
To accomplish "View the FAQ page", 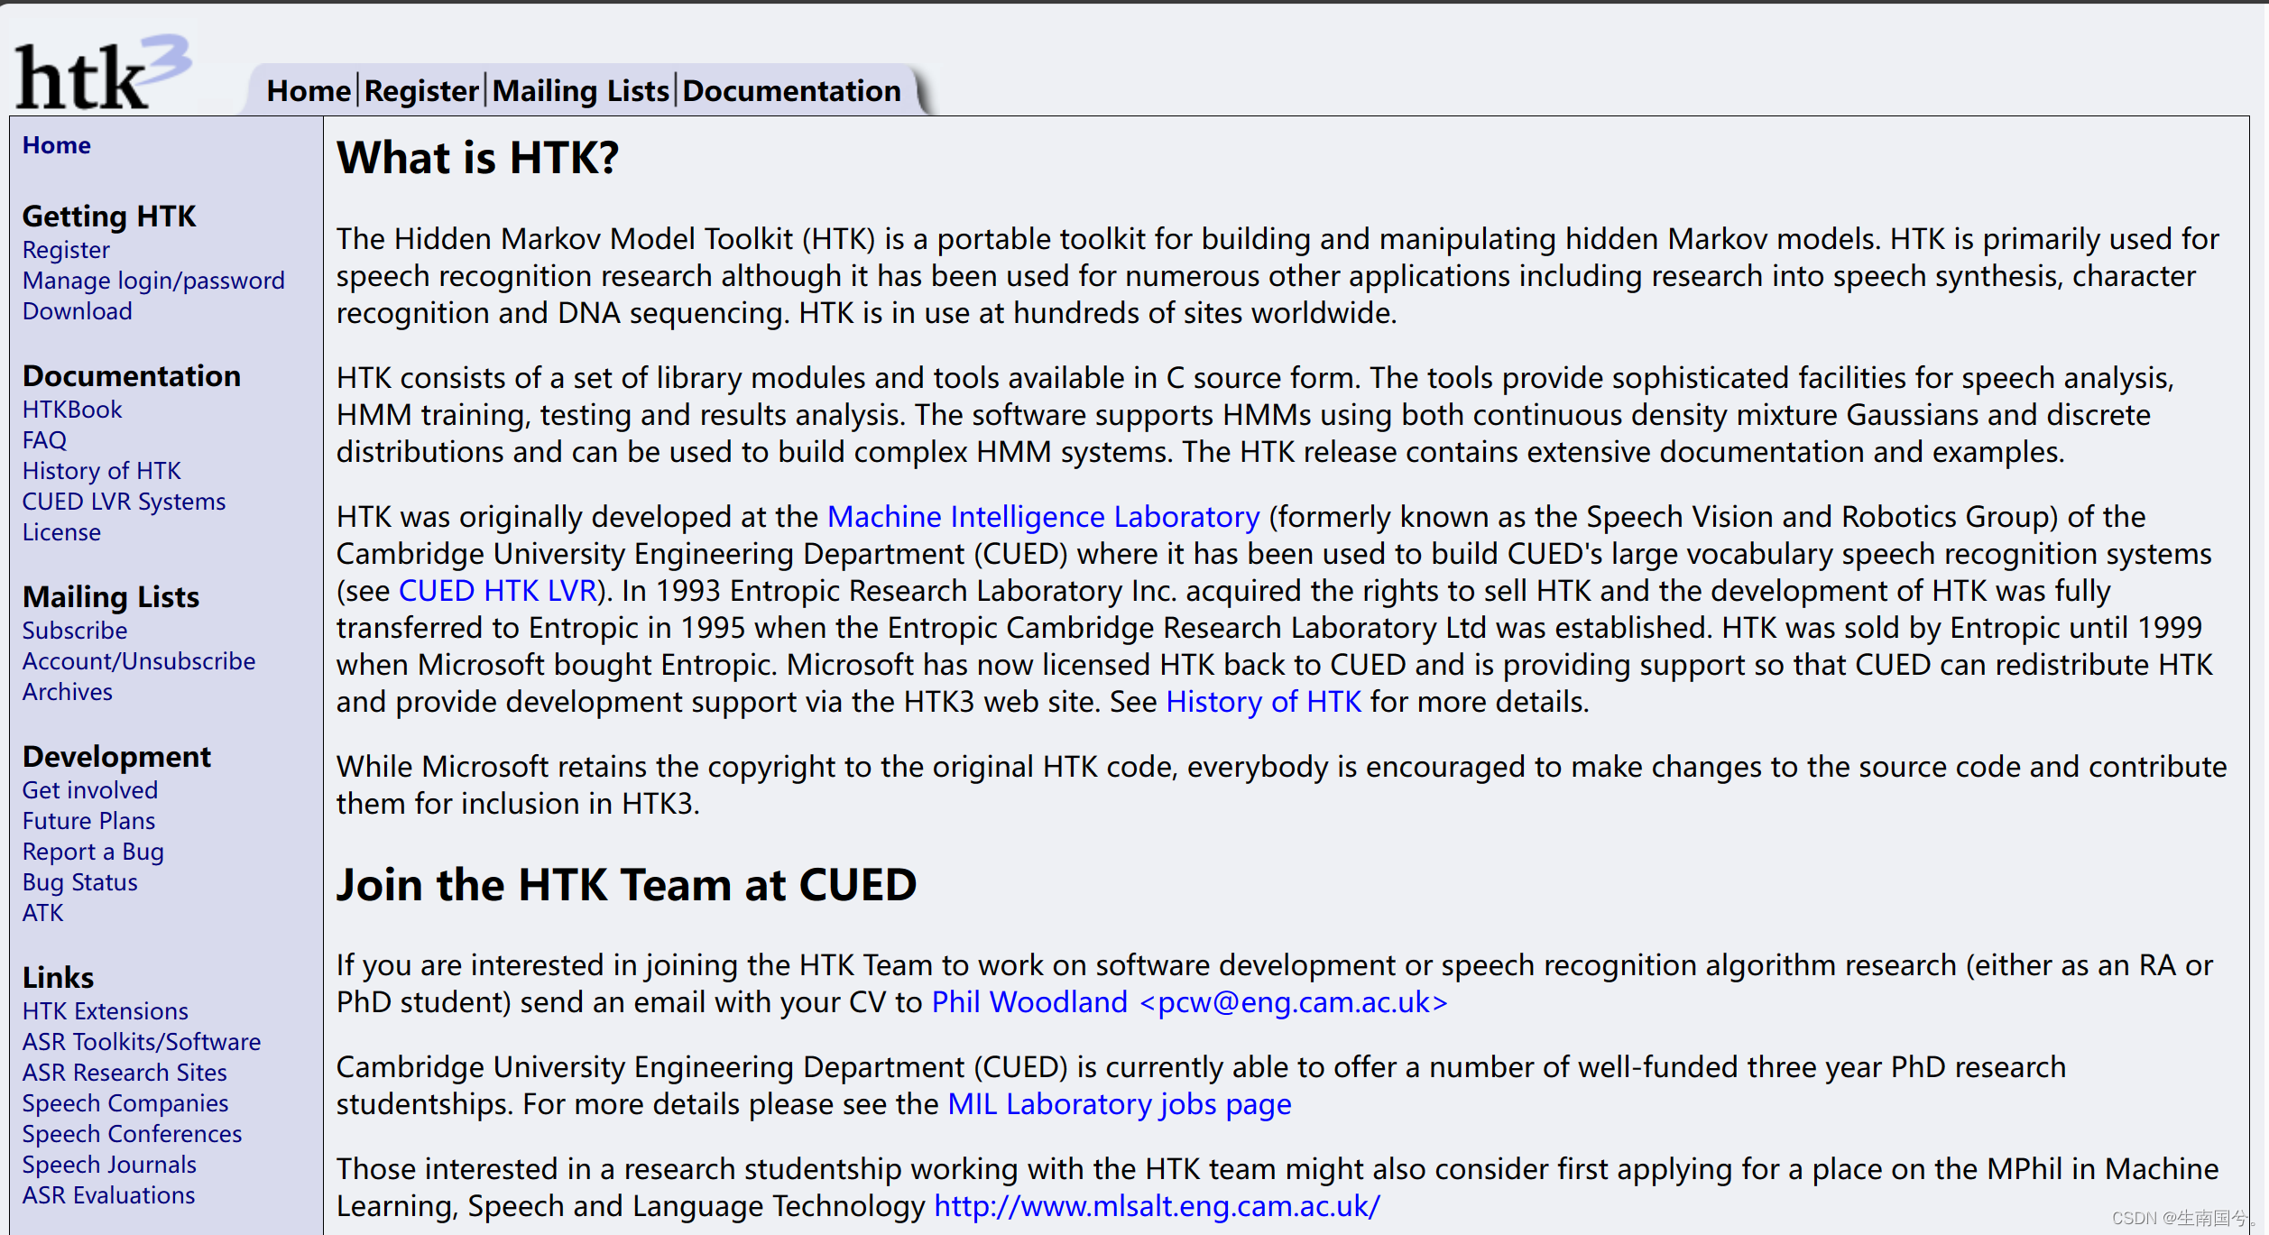I will (44, 439).
